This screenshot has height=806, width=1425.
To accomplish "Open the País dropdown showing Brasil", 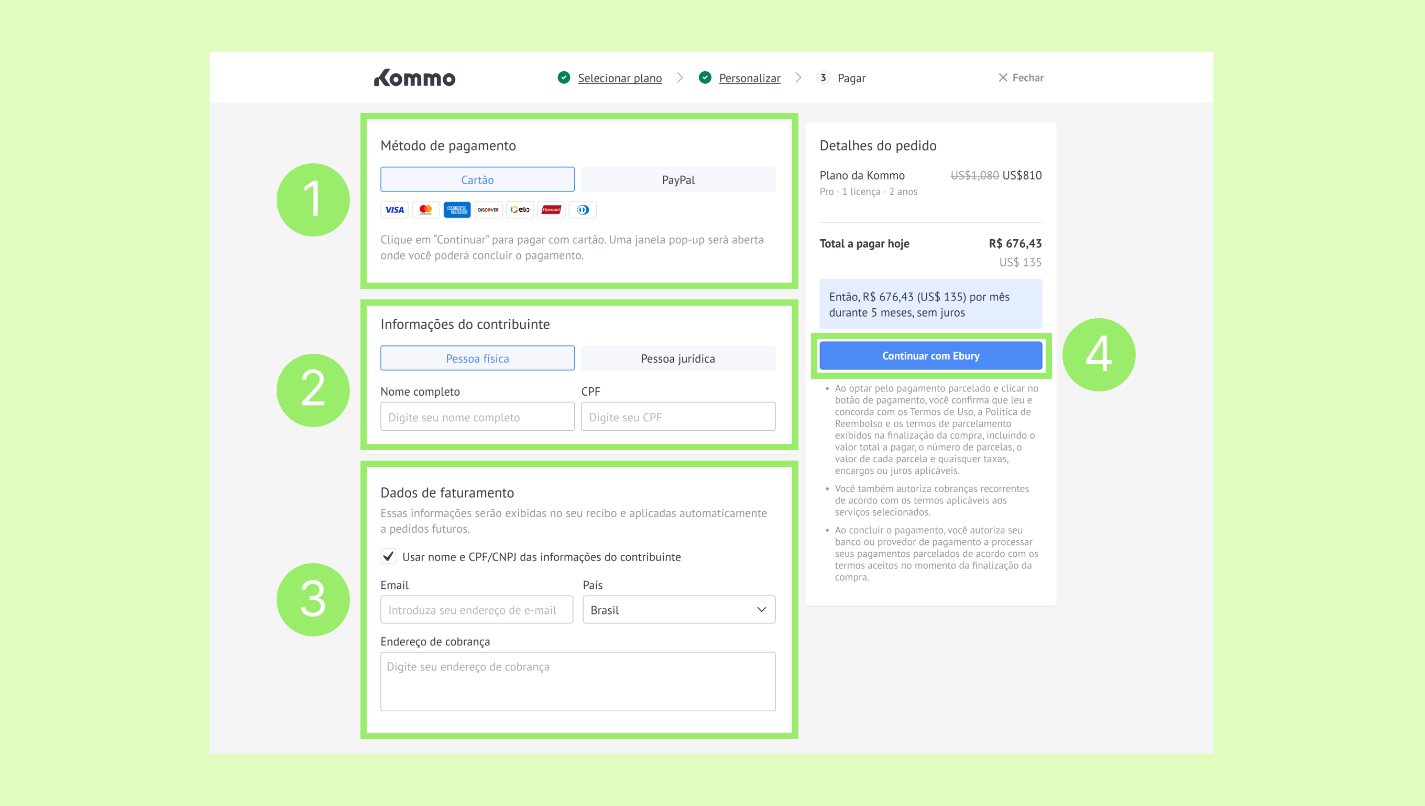I will 678,610.
